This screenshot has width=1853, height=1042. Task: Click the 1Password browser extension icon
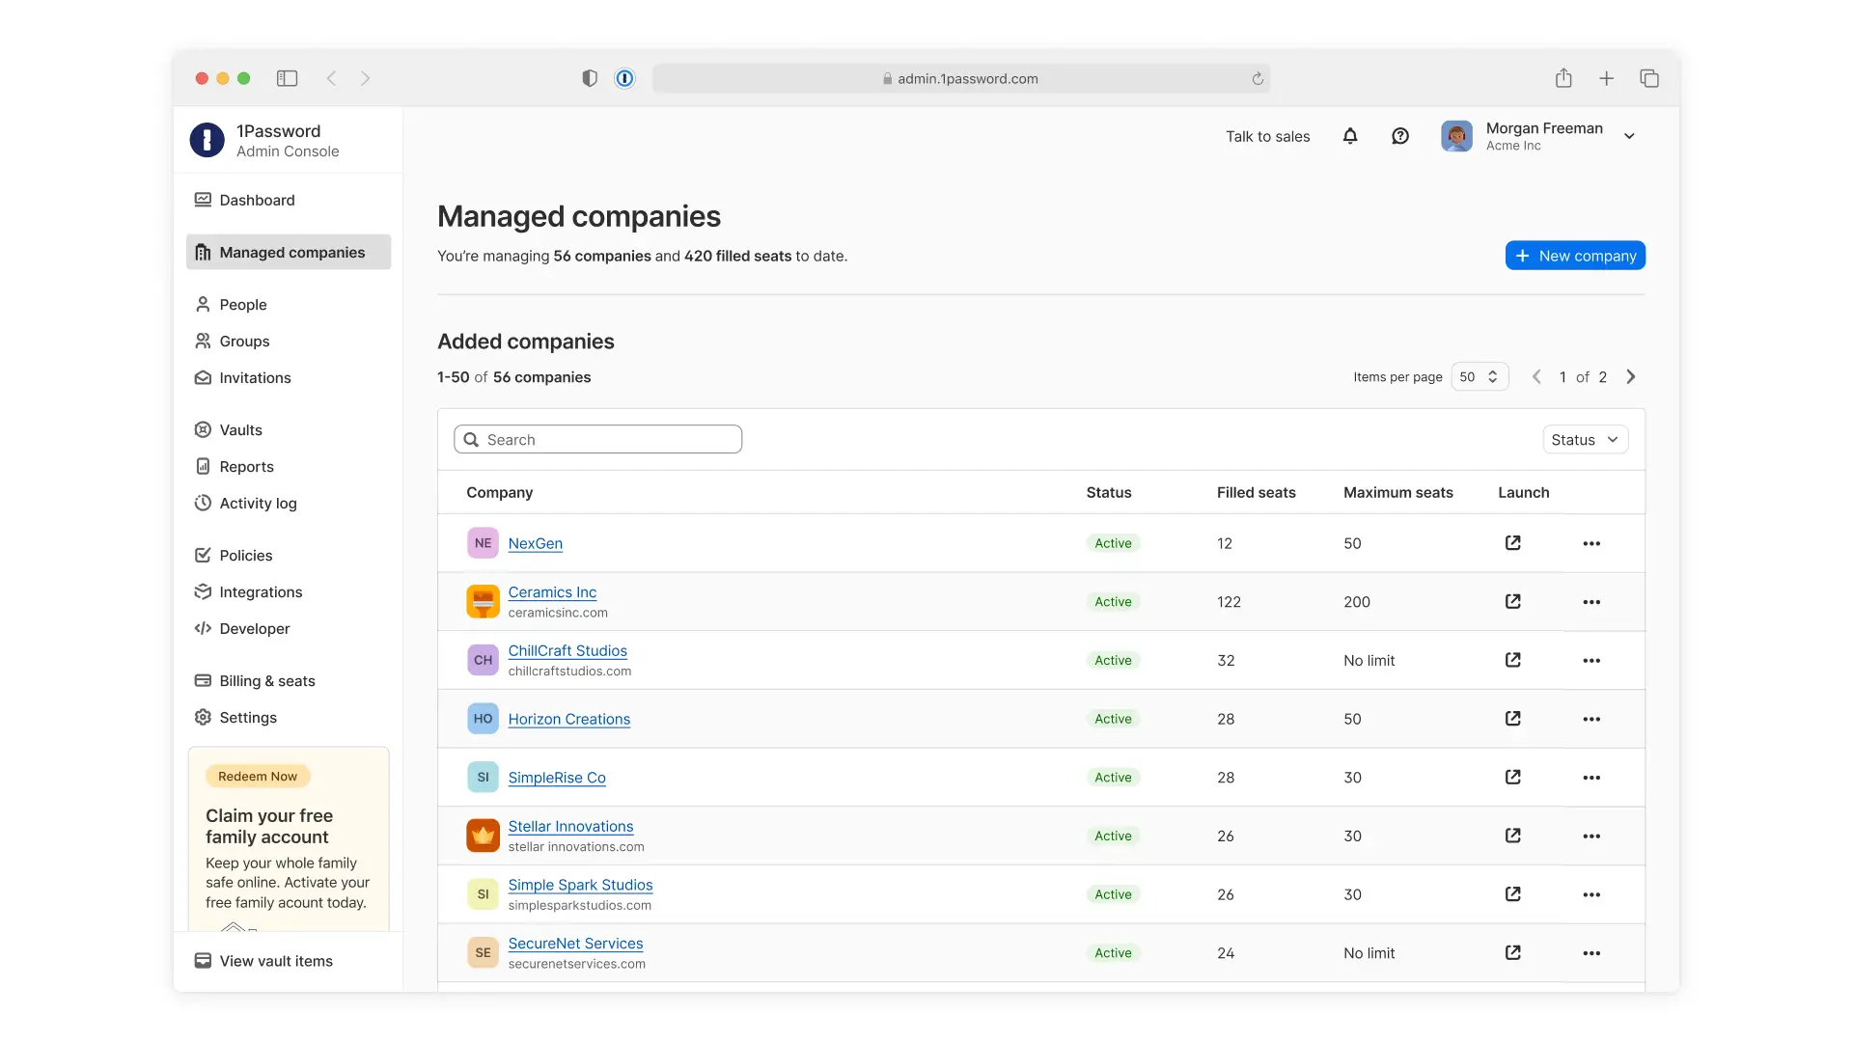[624, 78]
